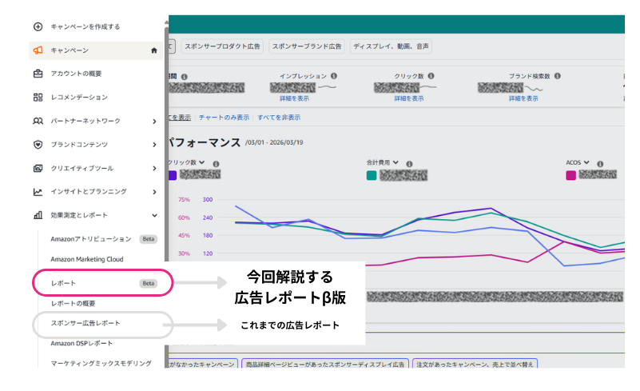Open スポンサー広告レポート menu item
This screenshot has width=640, height=391.
[x=101, y=324]
